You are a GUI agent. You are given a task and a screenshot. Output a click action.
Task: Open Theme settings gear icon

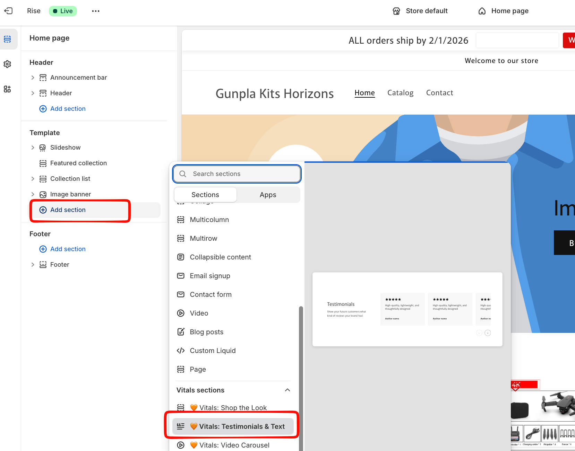point(7,64)
